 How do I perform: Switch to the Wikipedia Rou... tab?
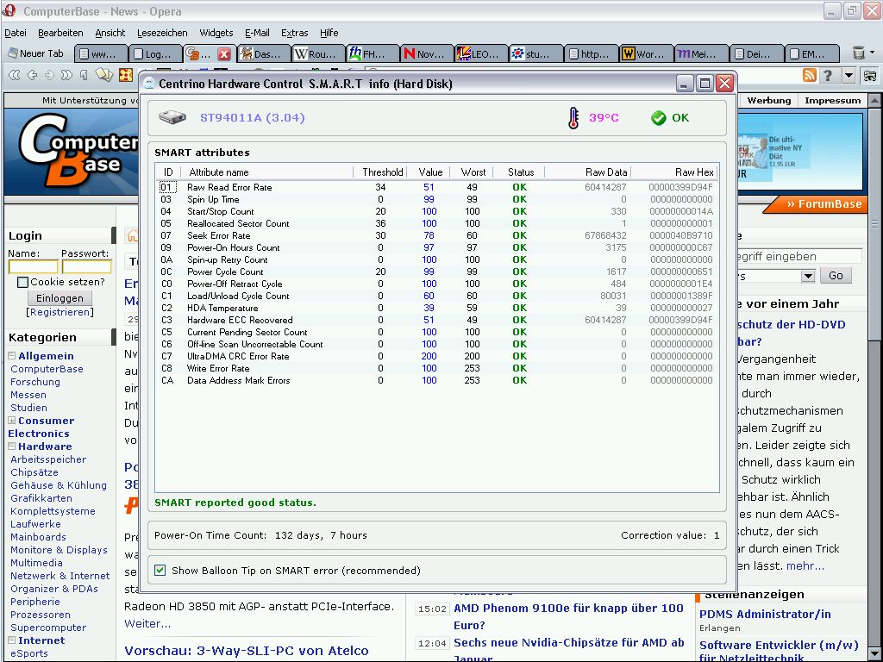(x=316, y=54)
